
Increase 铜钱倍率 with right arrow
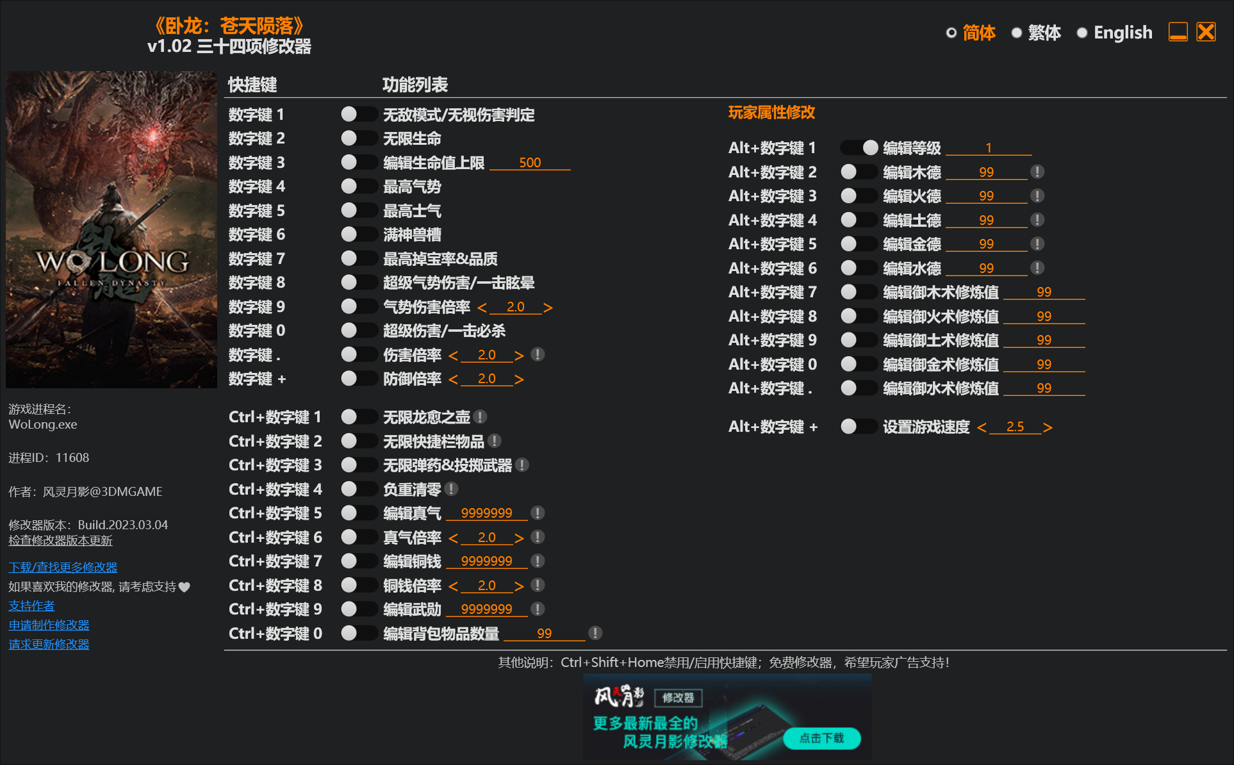click(x=519, y=586)
